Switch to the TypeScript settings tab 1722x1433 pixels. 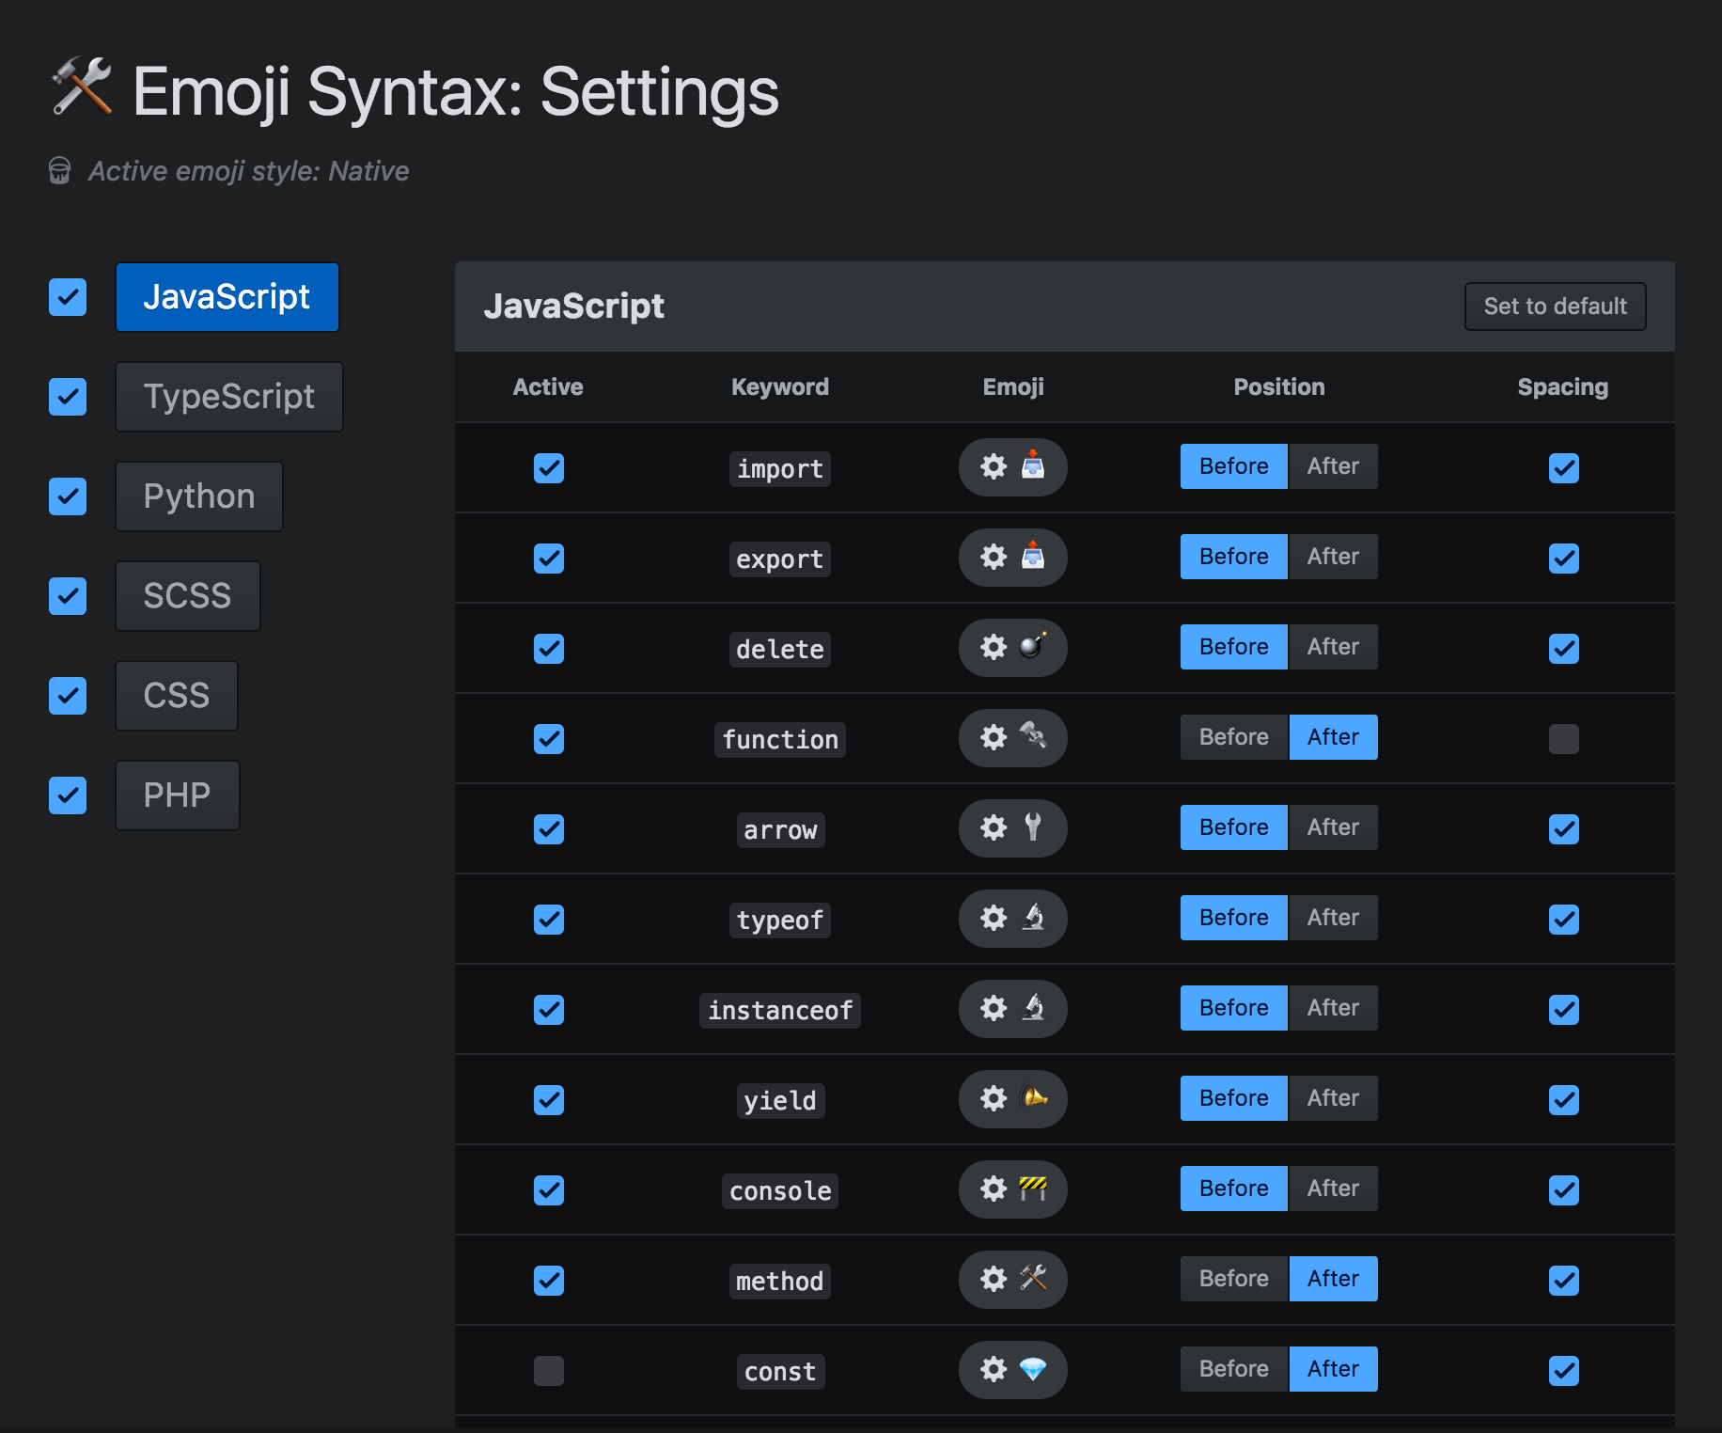click(x=229, y=397)
